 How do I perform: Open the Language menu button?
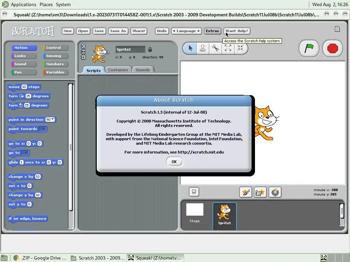(186, 31)
